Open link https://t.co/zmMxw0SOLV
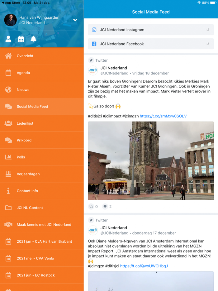The image size is (218, 291). [x=163, y=116]
